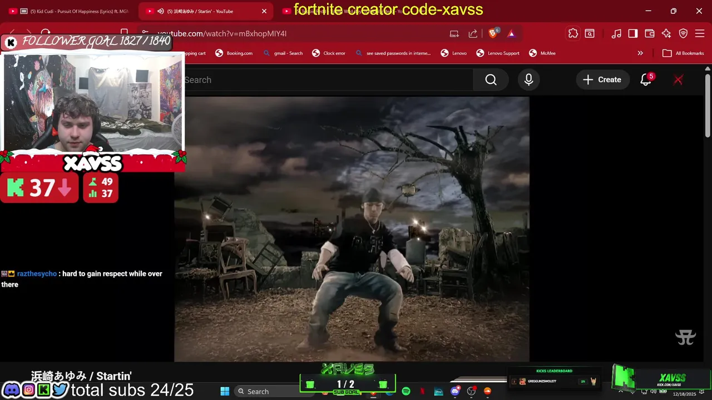Open the Lenovo bookmark
Image resolution: width=712 pixels, height=400 pixels.
point(454,53)
